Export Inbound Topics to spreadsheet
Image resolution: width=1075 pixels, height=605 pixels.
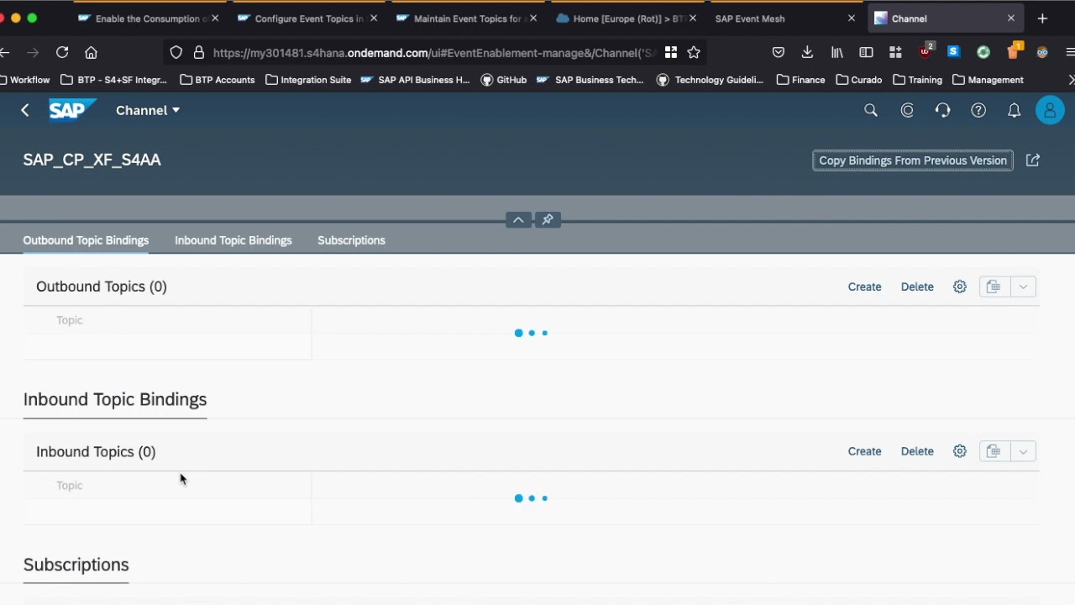coord(994,451)
